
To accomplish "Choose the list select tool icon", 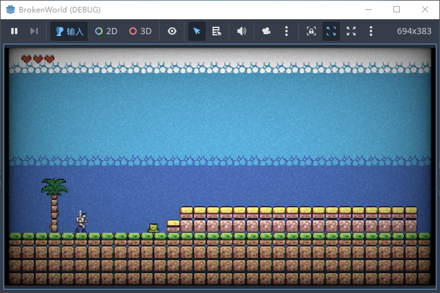I will pos(217,31).
